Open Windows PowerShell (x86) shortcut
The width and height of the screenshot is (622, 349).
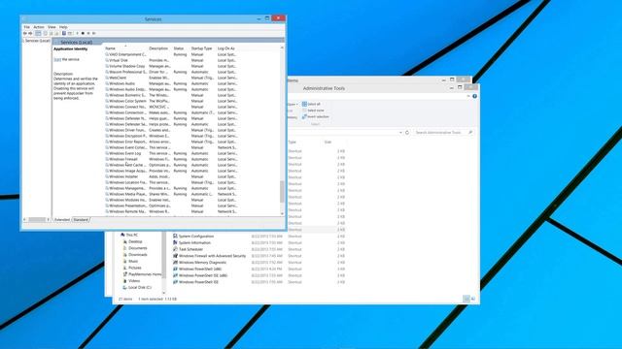pyautogui.click(x=197, y=269)
